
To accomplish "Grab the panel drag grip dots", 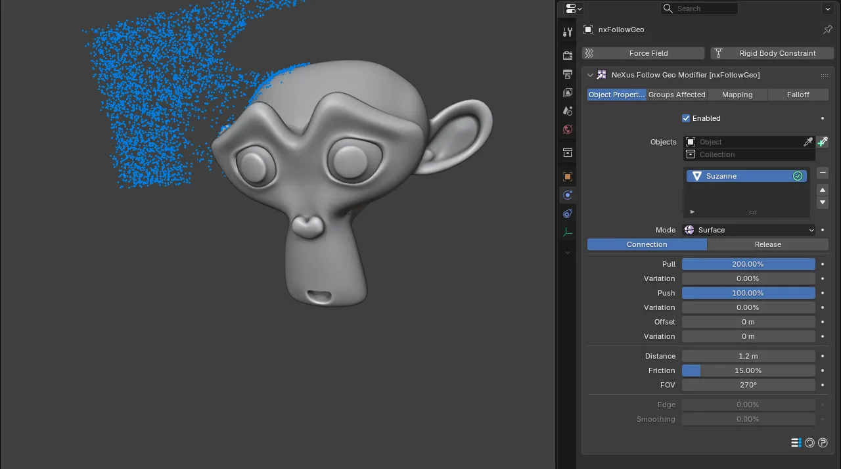I will pos(824,76).
